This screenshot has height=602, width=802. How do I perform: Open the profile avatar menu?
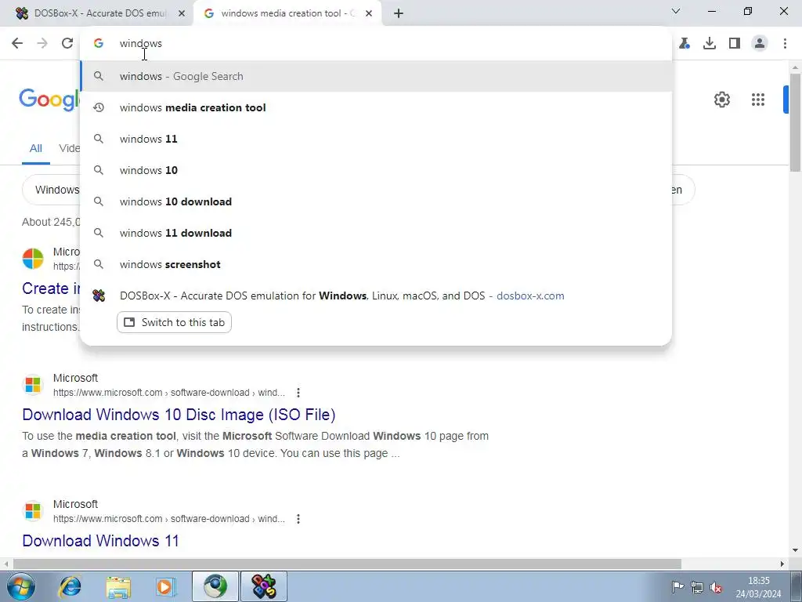(760, 44)
